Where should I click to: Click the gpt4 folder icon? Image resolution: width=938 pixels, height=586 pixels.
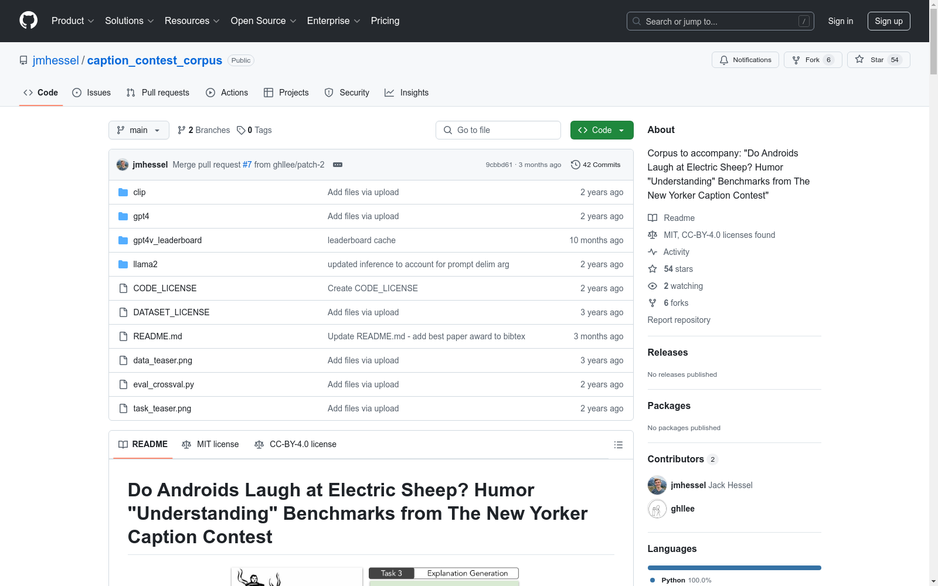[x=123, y=216]
